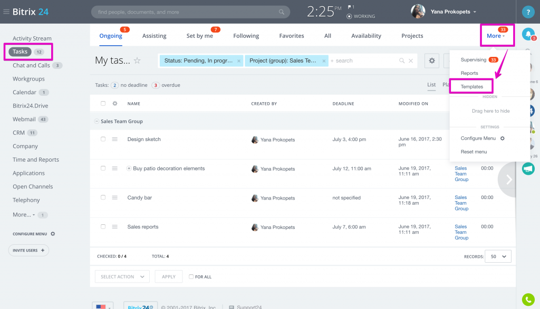The height and width of the screenshot is (309, 540).
Task: Check the Design sketch task checkbox
Action: tap(103, 139)
